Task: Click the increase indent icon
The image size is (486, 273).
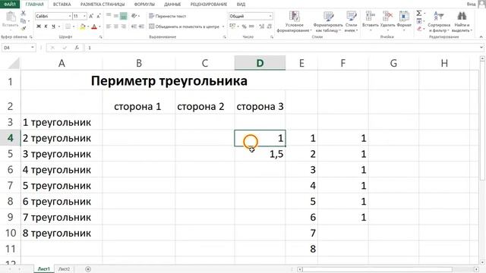Action: coord(141,27)
